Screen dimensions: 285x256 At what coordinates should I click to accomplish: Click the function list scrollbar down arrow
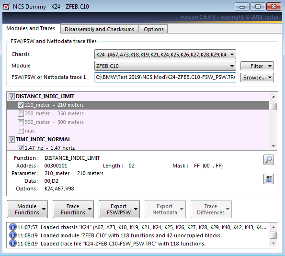(x=274, y=146)
